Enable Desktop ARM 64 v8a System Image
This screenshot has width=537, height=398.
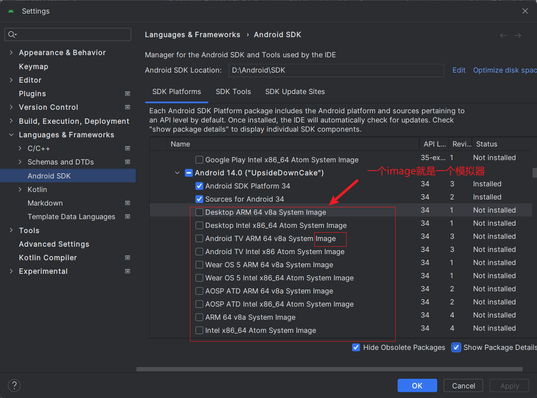pos(200,212)
